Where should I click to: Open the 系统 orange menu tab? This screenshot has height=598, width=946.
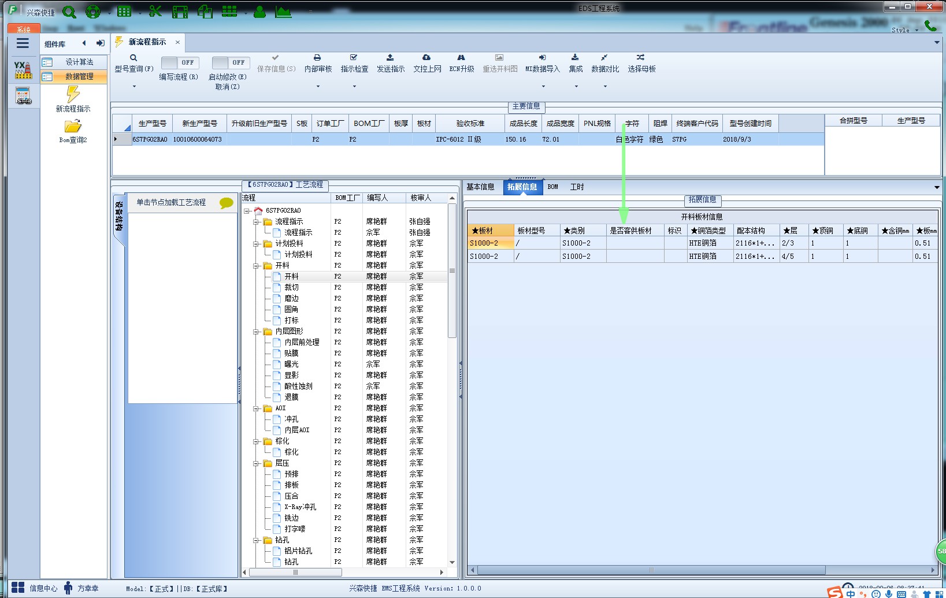[24, 29]
